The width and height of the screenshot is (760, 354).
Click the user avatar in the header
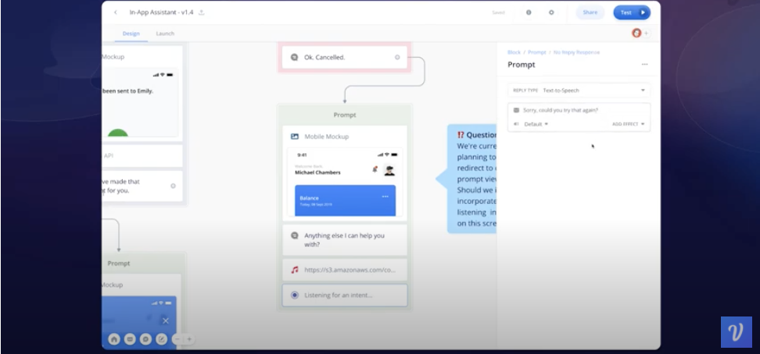click(x=636, y=33)
